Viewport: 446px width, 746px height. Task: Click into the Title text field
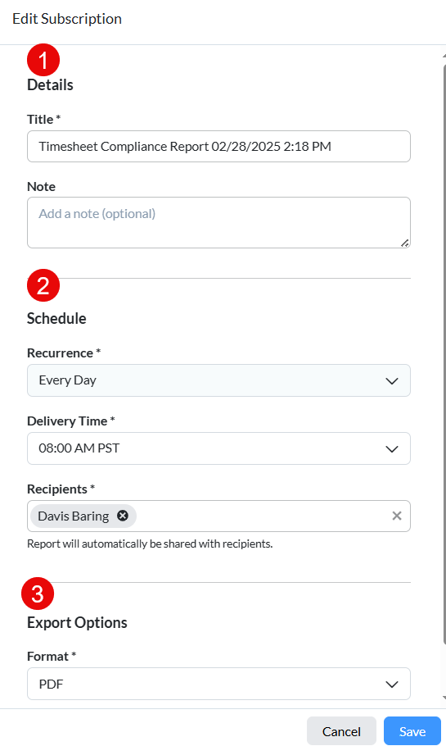coord(218,147)
